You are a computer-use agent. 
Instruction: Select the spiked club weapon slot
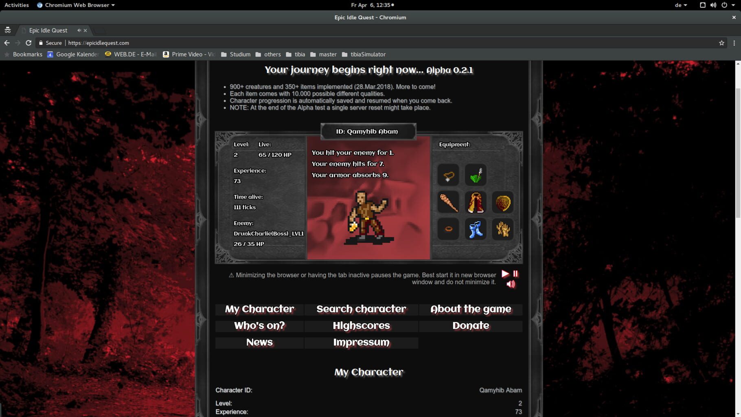click(x=448, y=202)
